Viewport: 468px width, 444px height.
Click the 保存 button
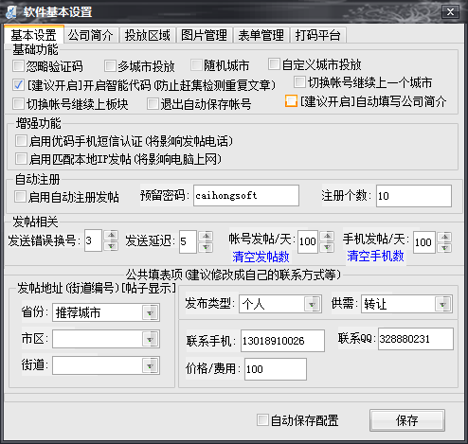[407, 420]
